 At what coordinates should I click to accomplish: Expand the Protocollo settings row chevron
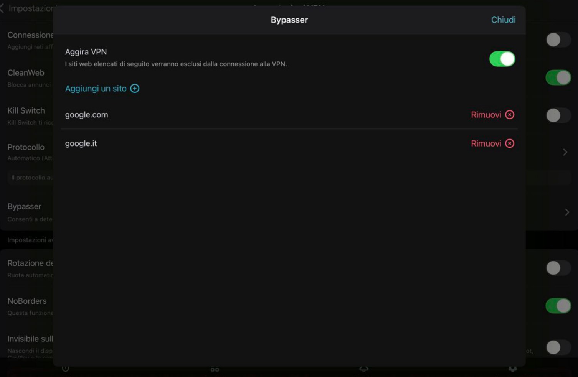pos(565,152)
